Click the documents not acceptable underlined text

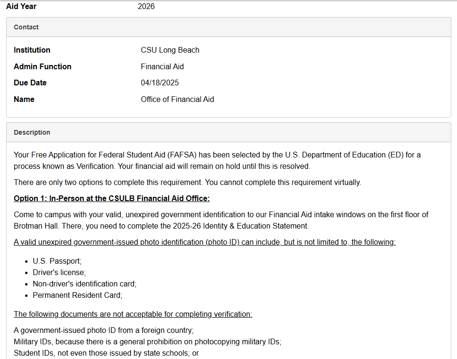pyautogui.click(x=133, y=314)
